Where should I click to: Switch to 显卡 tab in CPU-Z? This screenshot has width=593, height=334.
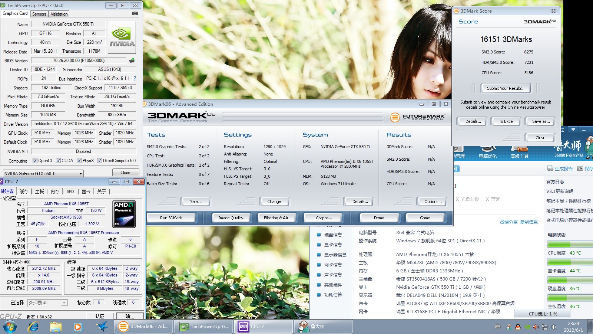[x=86, y=191]
